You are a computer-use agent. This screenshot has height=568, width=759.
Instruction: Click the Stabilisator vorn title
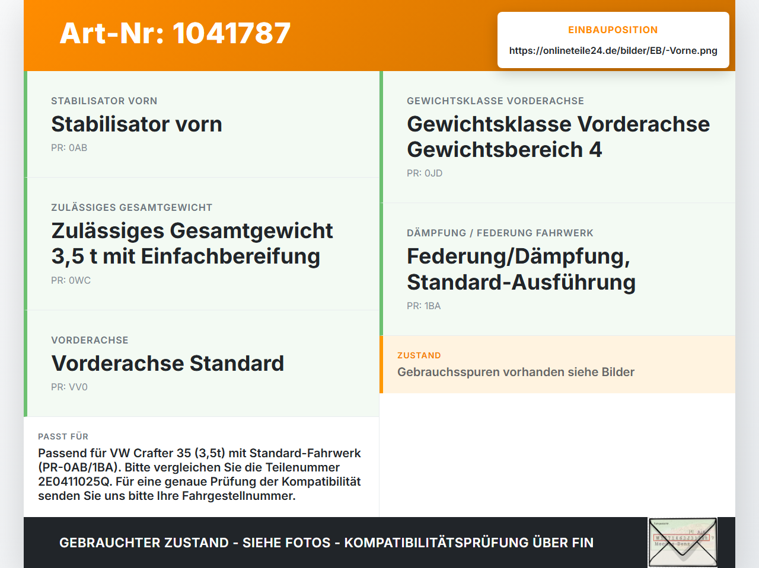[136, 124]
